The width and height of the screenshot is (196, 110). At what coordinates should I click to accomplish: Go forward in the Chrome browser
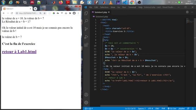tap(8, 13)
